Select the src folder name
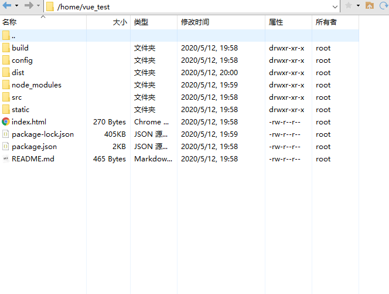Viewport: 389px width, 294px height. pyautogui.click(x=16, y=97)
